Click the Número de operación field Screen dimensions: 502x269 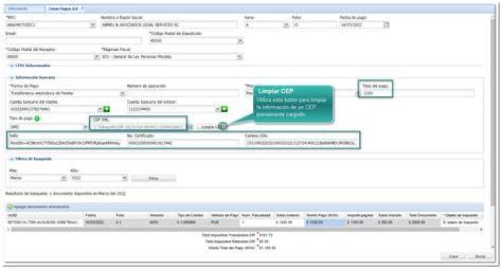click(183, 93)
